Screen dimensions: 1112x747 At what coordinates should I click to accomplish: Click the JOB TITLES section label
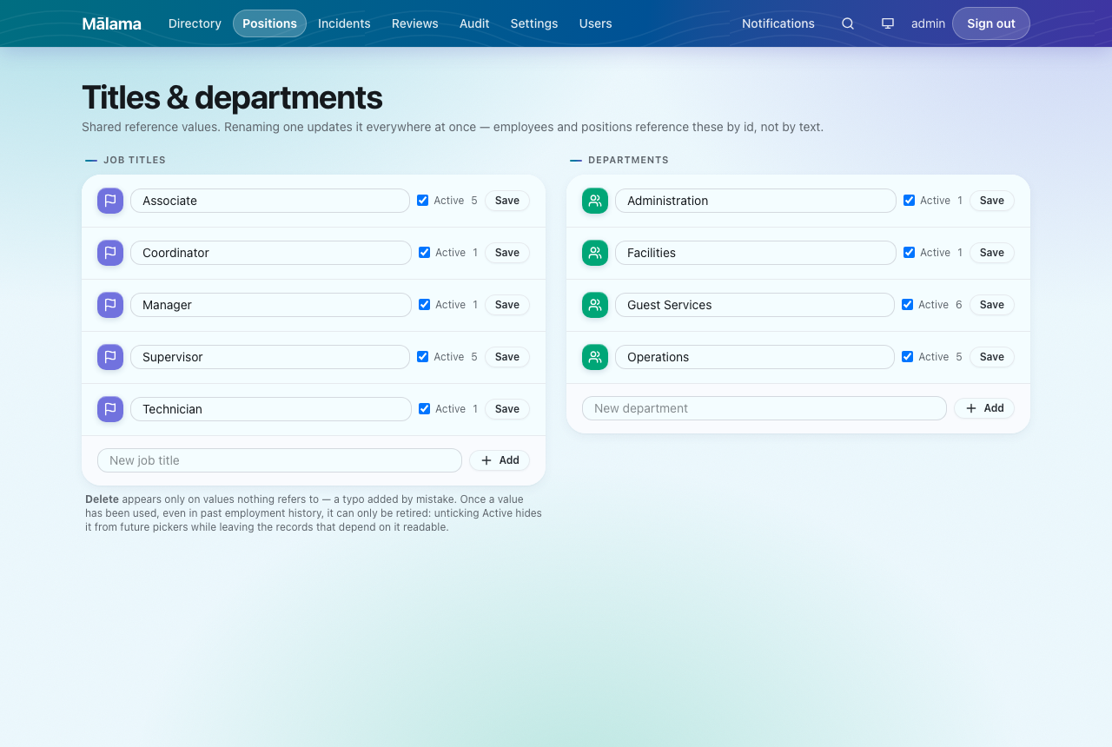point(135,160)
